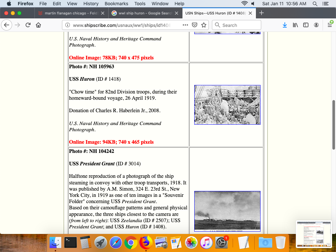This screenshot has height=252, width=336.
Task: Toggle the sidebar view icon
Action: point(306,25)
